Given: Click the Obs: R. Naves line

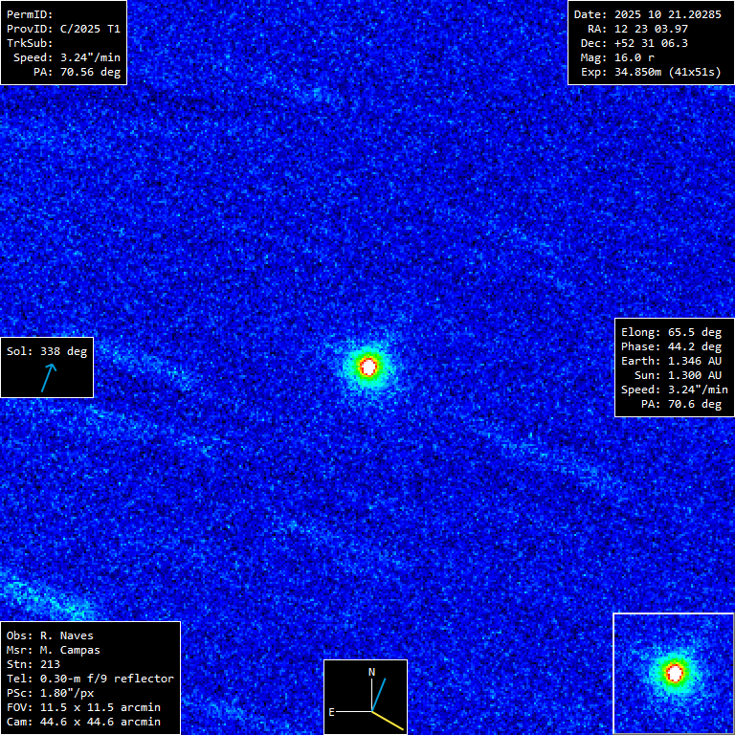Looking at the screenshot, I should pyautogui.click(x=50, y=635).
